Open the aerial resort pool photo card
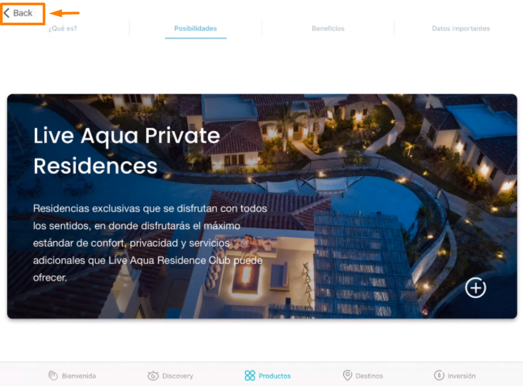This screenshot has width=523, height=386. click(262, 206)
